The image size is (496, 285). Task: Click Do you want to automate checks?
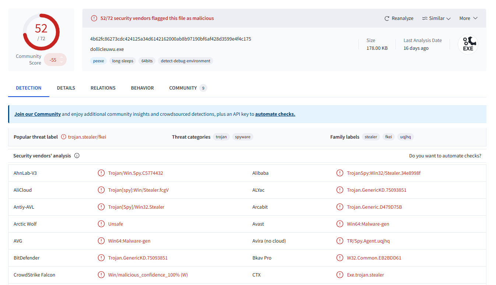[x=445, y=156]
